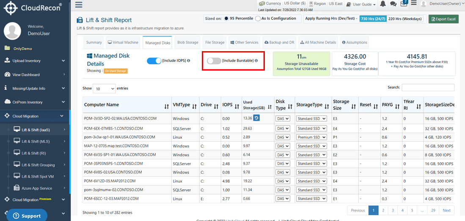Click the list menu icon beside mail
465x221 pixels.
pos(414,3)
